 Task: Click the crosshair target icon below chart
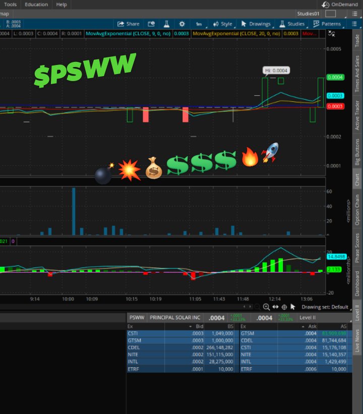pyautogui.click(x=284, y=307)
